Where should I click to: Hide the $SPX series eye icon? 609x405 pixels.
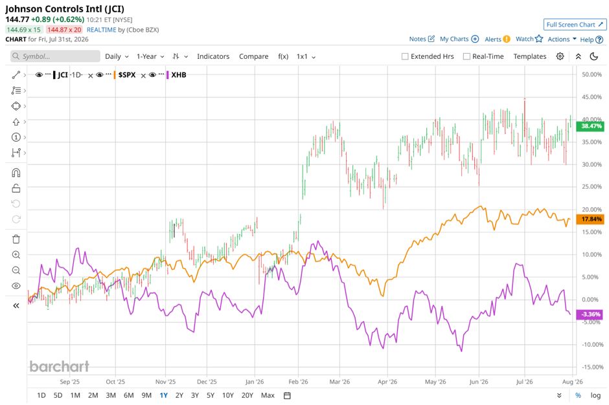click(99, 75)
